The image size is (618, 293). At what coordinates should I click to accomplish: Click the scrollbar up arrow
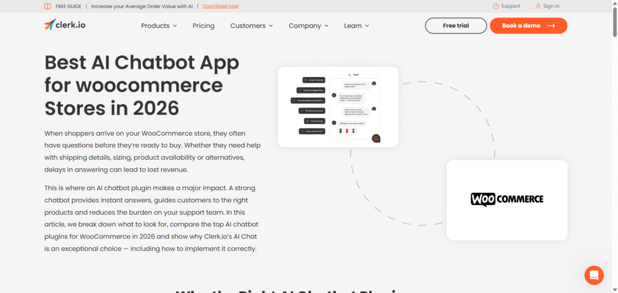click(x=615, y=3)
